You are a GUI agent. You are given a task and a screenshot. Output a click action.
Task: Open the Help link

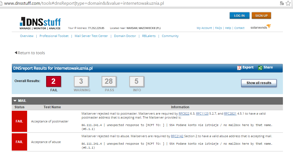click(228, 28)
